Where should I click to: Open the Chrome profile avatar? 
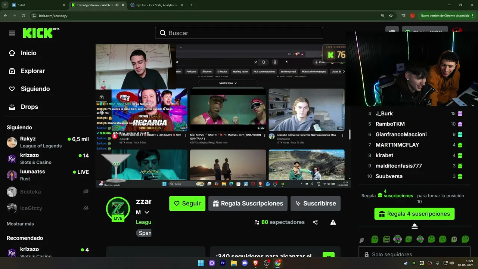click(x=412, y=16)
